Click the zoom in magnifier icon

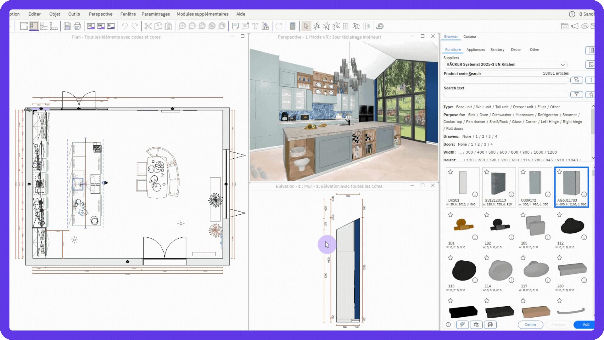pos(182,26)
